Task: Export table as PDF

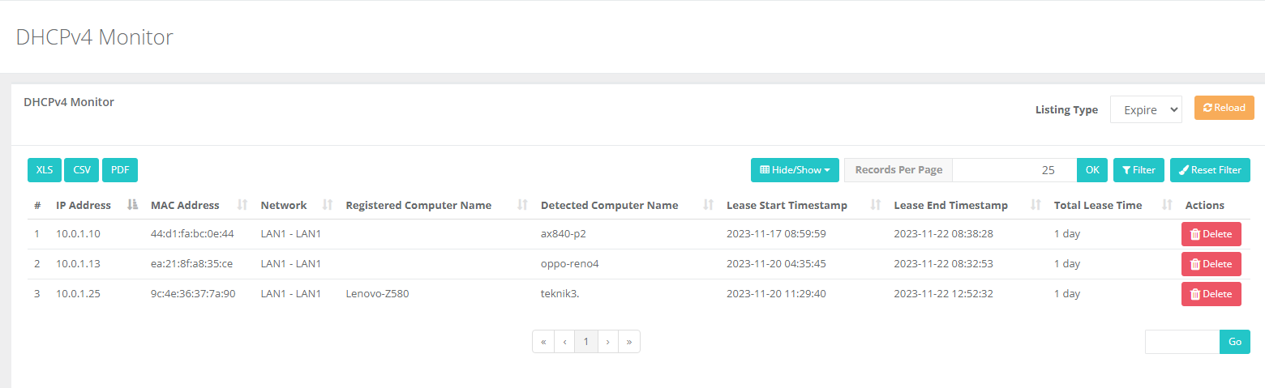Action: 120,170
